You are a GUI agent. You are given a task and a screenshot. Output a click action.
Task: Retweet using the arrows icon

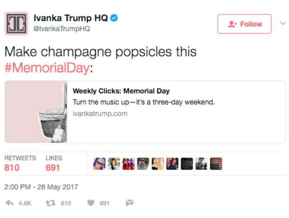(x=50, y=203)
